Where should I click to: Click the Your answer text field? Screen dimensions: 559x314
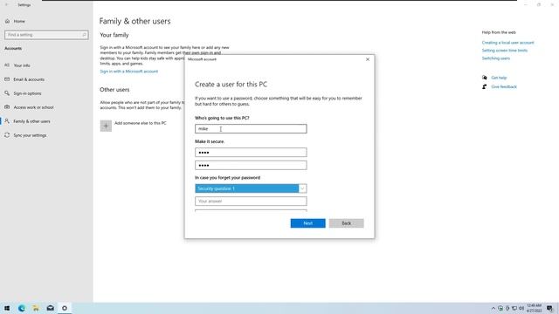(x=251, y=201)
